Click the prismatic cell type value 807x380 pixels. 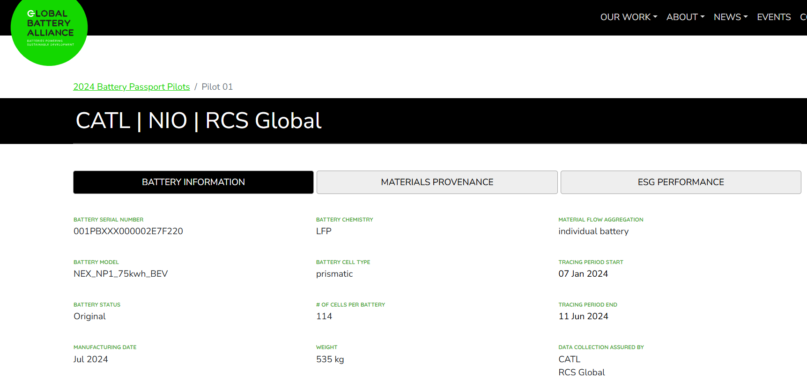coord(334,274)
